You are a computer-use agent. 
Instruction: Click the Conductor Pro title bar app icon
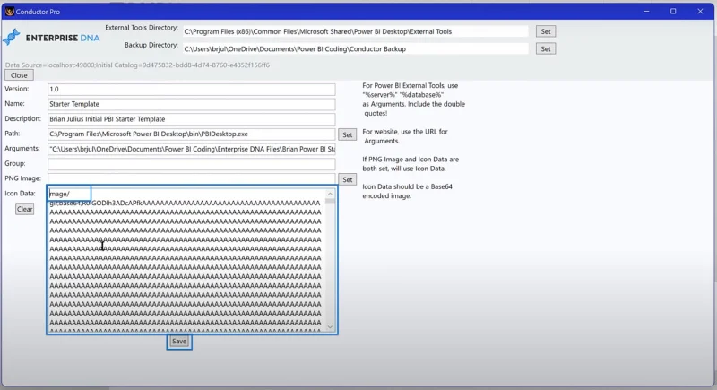[x=10, y=12]
